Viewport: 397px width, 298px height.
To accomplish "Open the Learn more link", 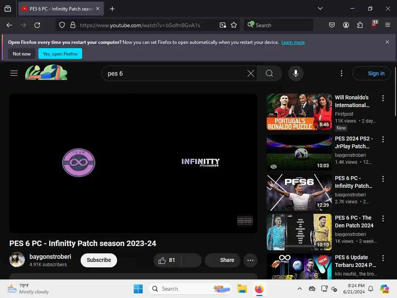I will coord(293,42).
